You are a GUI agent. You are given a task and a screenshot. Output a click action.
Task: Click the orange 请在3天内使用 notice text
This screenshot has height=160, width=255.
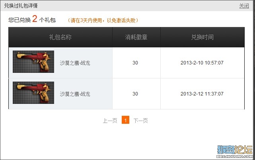[x=103, y=20]
